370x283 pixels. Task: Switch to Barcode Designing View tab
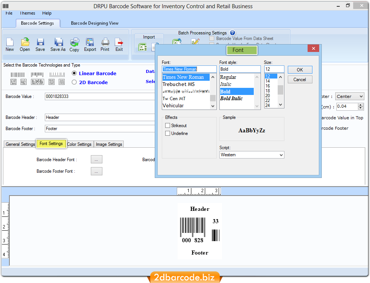click(x=95, y=23)
